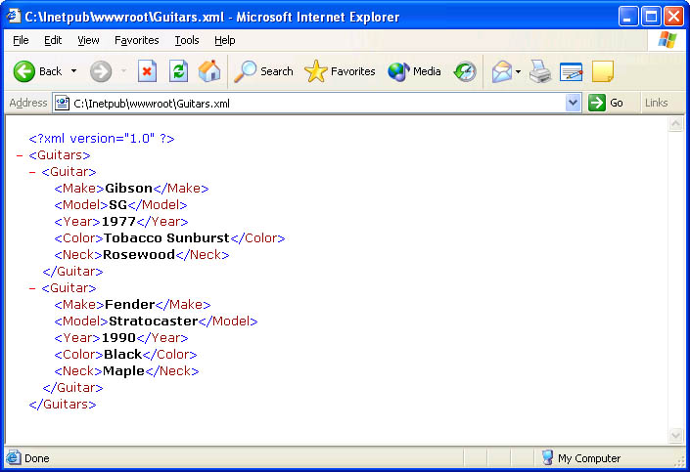Expand the address bar dropdown list
The width and height of the screenshot is (690, 472).
573,103
